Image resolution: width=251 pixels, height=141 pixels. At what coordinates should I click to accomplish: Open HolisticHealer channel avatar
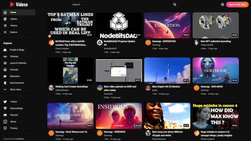pyautogui.click(x=51, y=88)
